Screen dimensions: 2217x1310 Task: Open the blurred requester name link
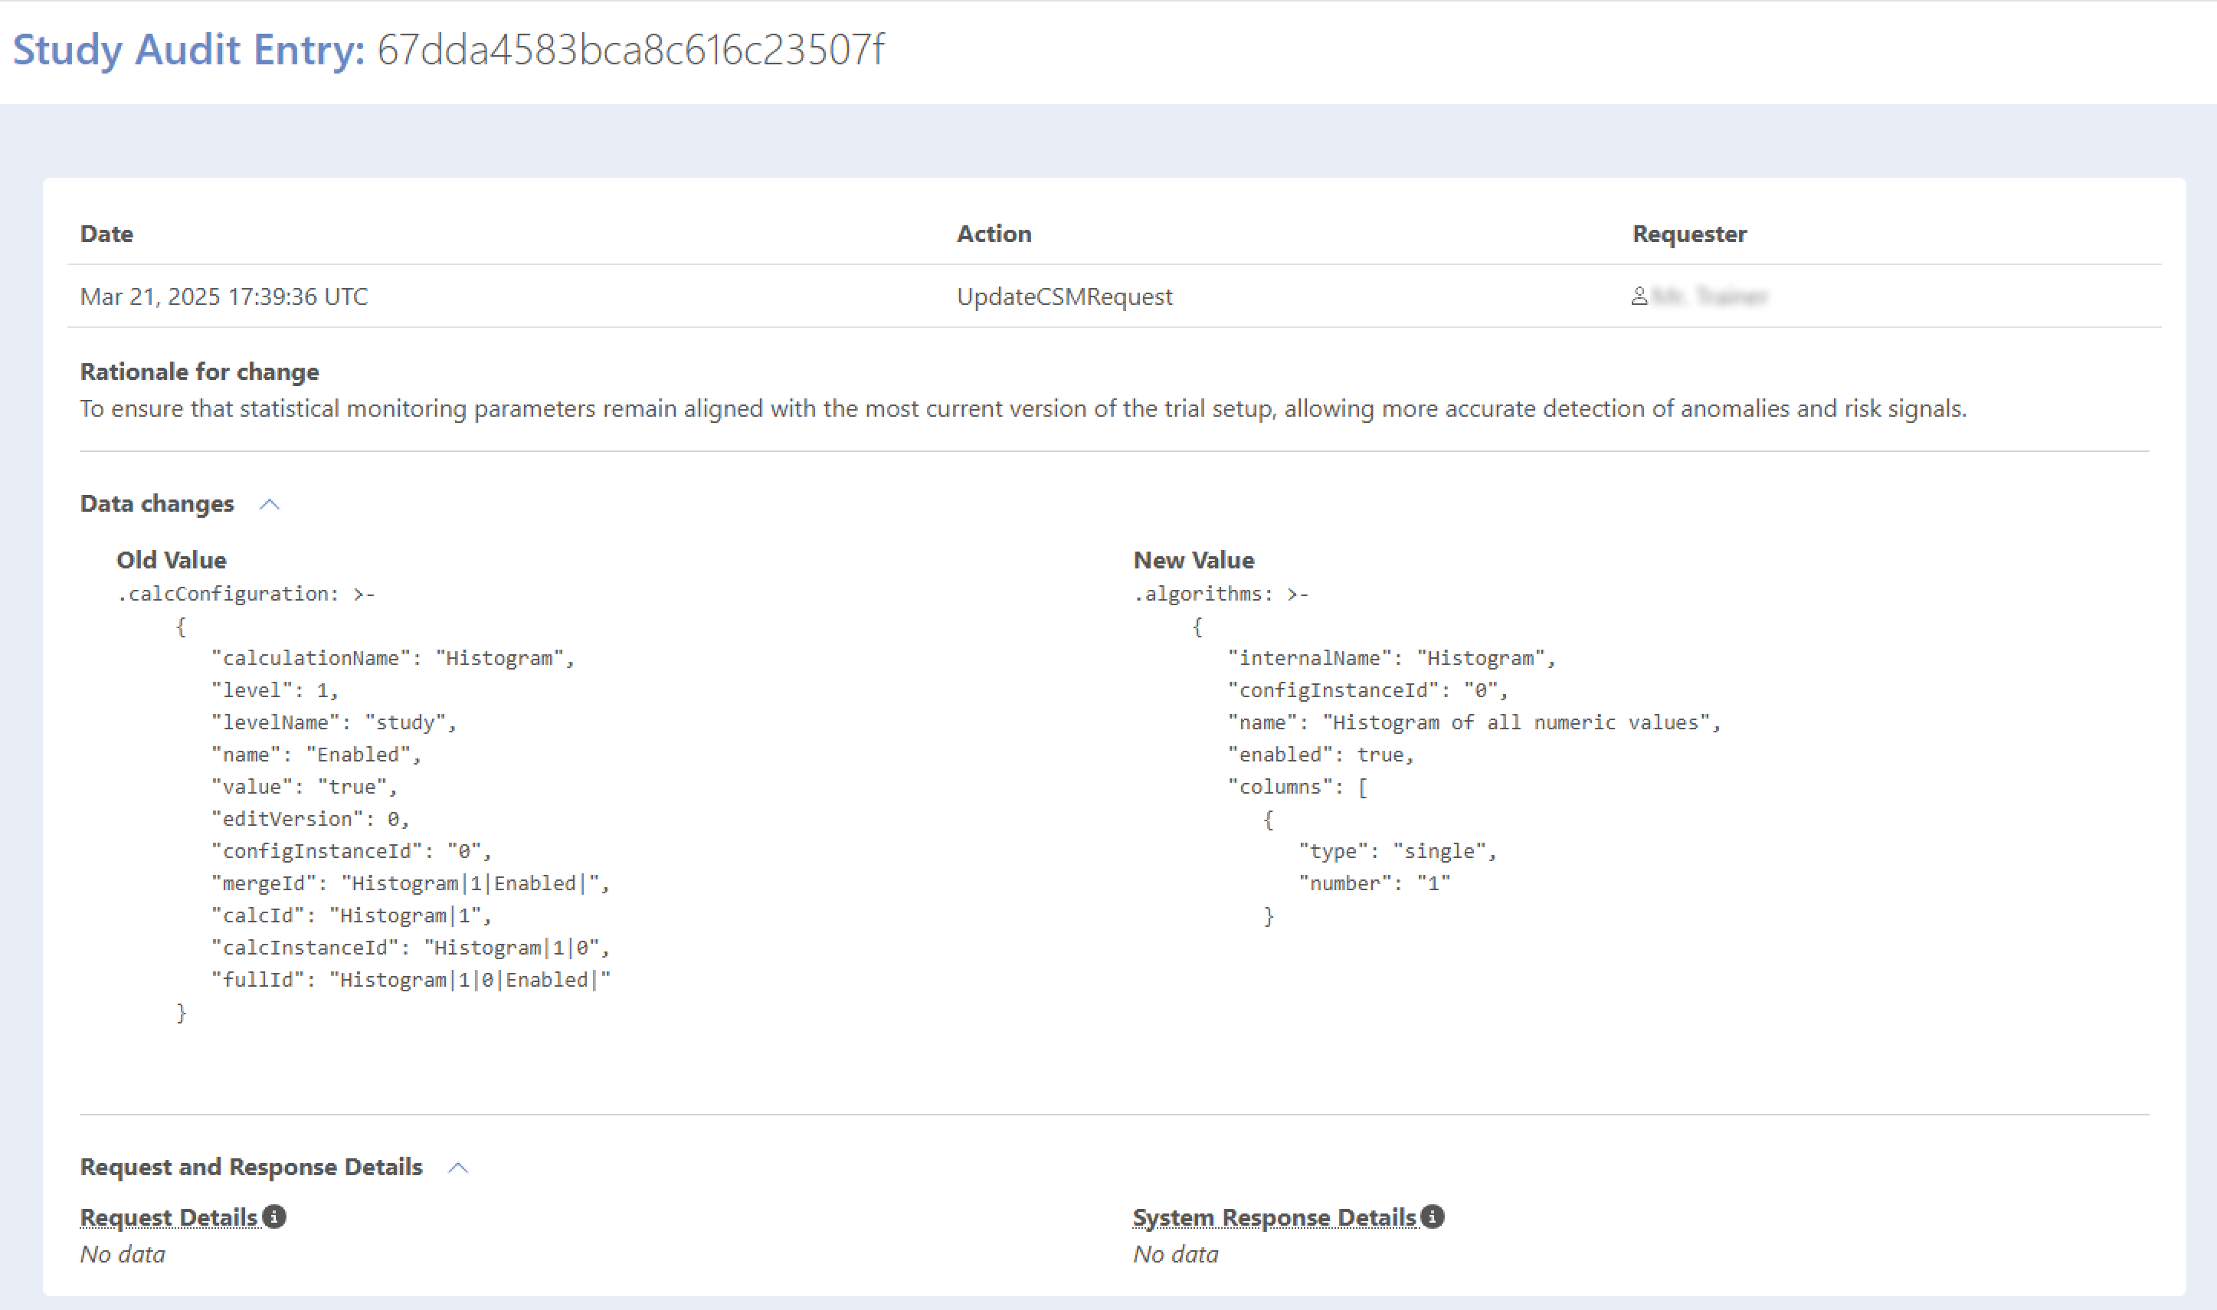click(1710, 296)
